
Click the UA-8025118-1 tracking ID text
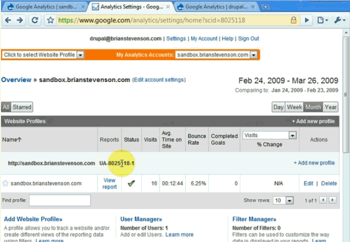[116, 163]
